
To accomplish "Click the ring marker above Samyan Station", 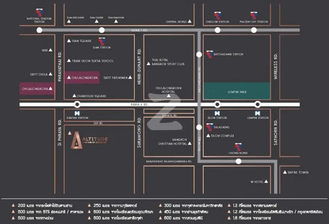I will pyautogui.click(x=77, y=105).
